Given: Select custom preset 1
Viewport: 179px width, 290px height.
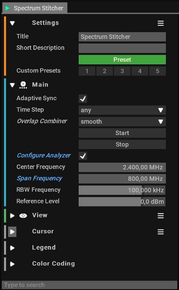Looking at the screenshot, I should pyautogui.click(x=87, y=71).
